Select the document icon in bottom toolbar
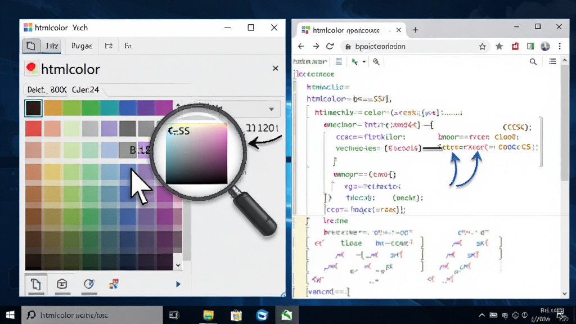Image resolution: width=576 pixels, height=324 pixels. pos(35,284)
